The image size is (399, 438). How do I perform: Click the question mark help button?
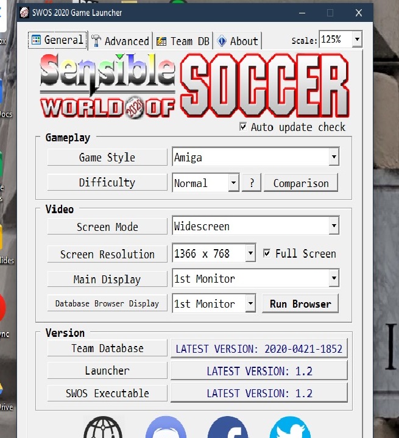coord(252,183)
